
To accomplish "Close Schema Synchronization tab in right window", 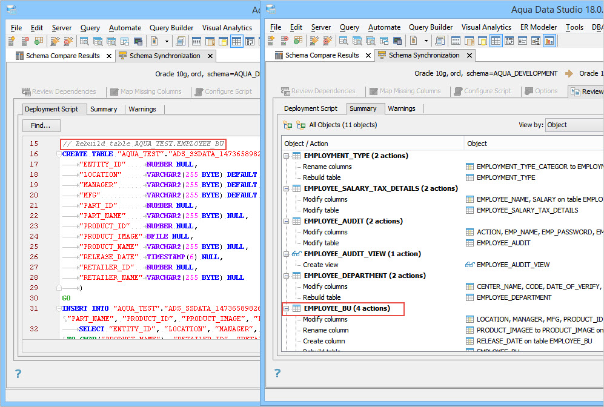I will (469, 55).
